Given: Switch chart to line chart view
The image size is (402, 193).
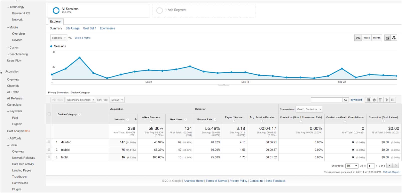Looking at the screenshot, I should (x=387, y=38).
